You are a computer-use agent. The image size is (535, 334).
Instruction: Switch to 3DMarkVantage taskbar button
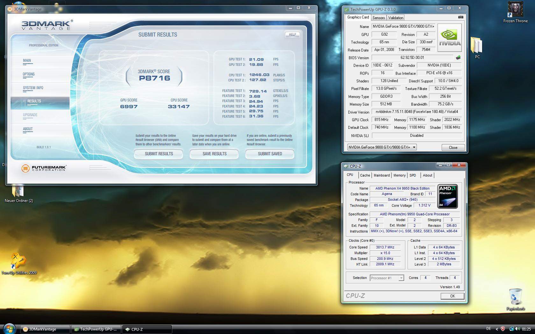click(x=45, y=329)
